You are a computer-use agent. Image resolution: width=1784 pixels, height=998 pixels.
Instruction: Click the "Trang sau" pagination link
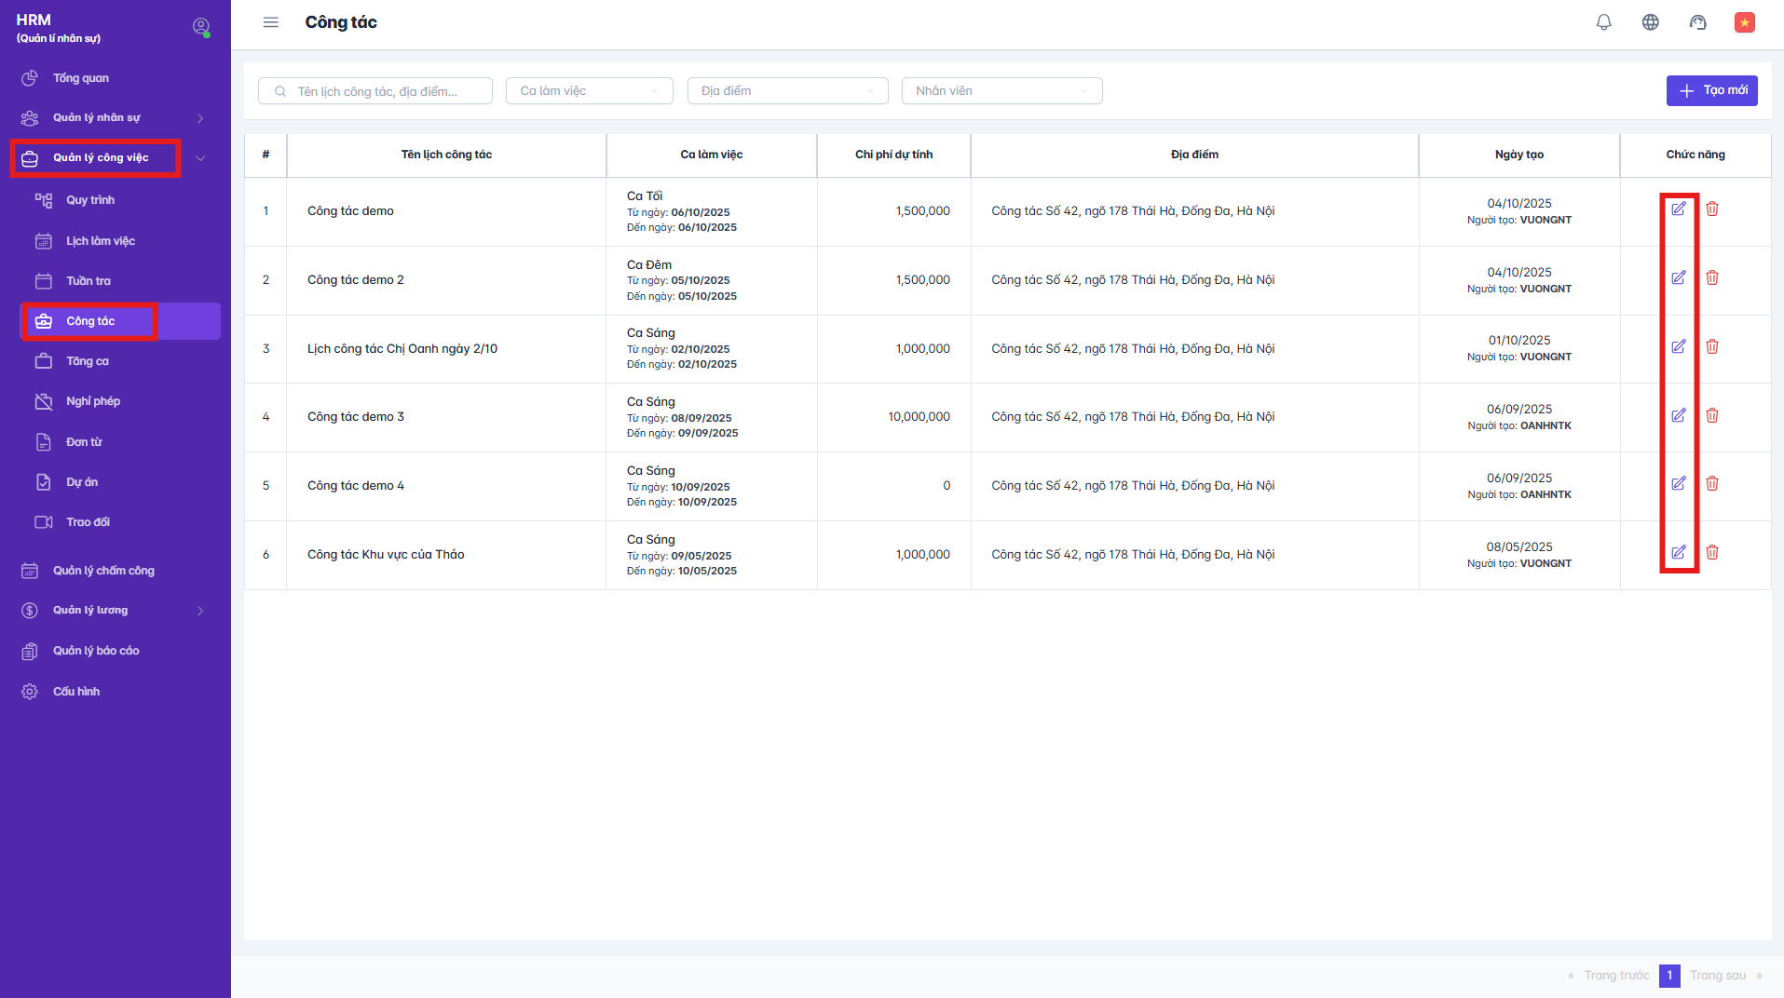coord(1718,976)
